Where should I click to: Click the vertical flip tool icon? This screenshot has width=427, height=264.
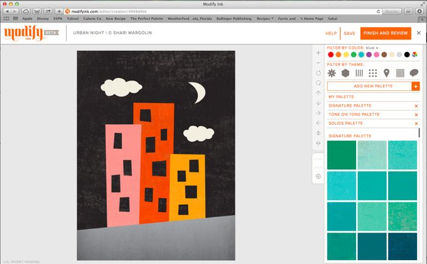point(318,133)
